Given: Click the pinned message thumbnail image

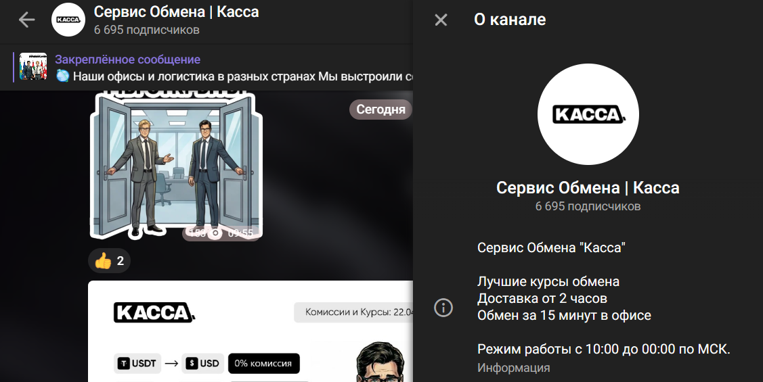Looking at the screenshot, I should click(x=33, y=66).
